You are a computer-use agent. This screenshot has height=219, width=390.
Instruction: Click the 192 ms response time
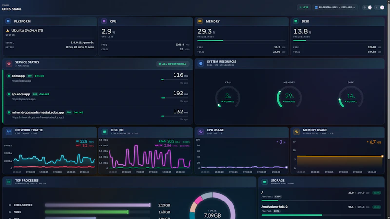180,93
